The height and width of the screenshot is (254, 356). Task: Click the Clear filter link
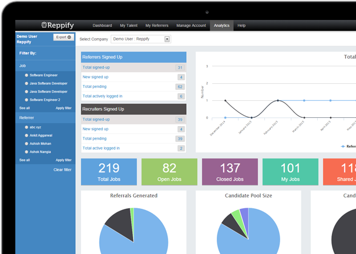(x=62, y=170)
